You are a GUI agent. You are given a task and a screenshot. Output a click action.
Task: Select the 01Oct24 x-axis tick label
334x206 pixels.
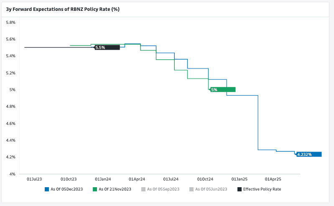[205, 179]
